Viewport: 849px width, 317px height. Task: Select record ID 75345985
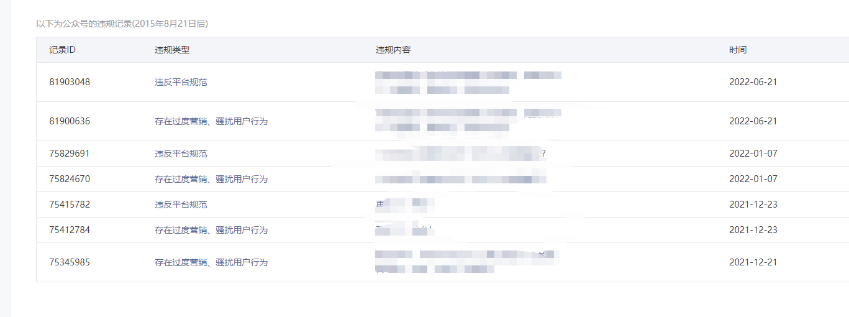[x=70, y=262]
